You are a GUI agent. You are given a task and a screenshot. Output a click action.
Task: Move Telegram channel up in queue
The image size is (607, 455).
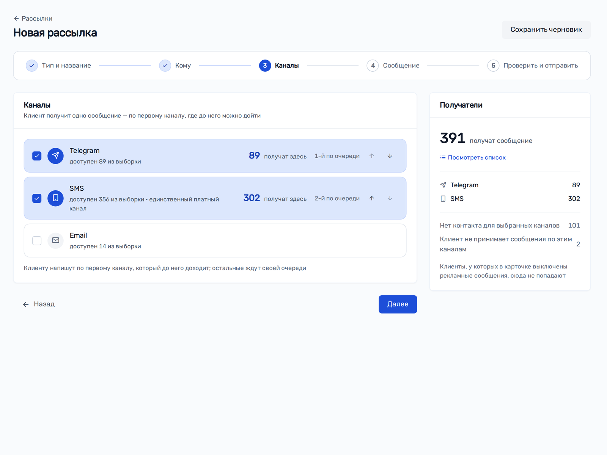[372, 156]
